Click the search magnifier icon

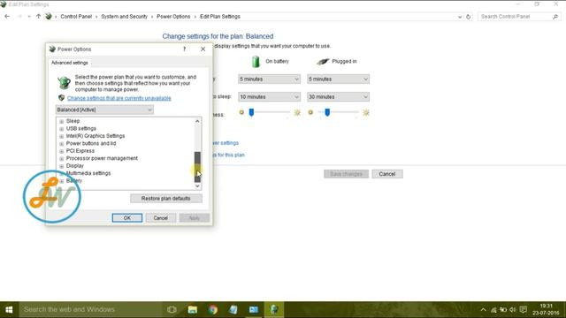pos(555,17)
